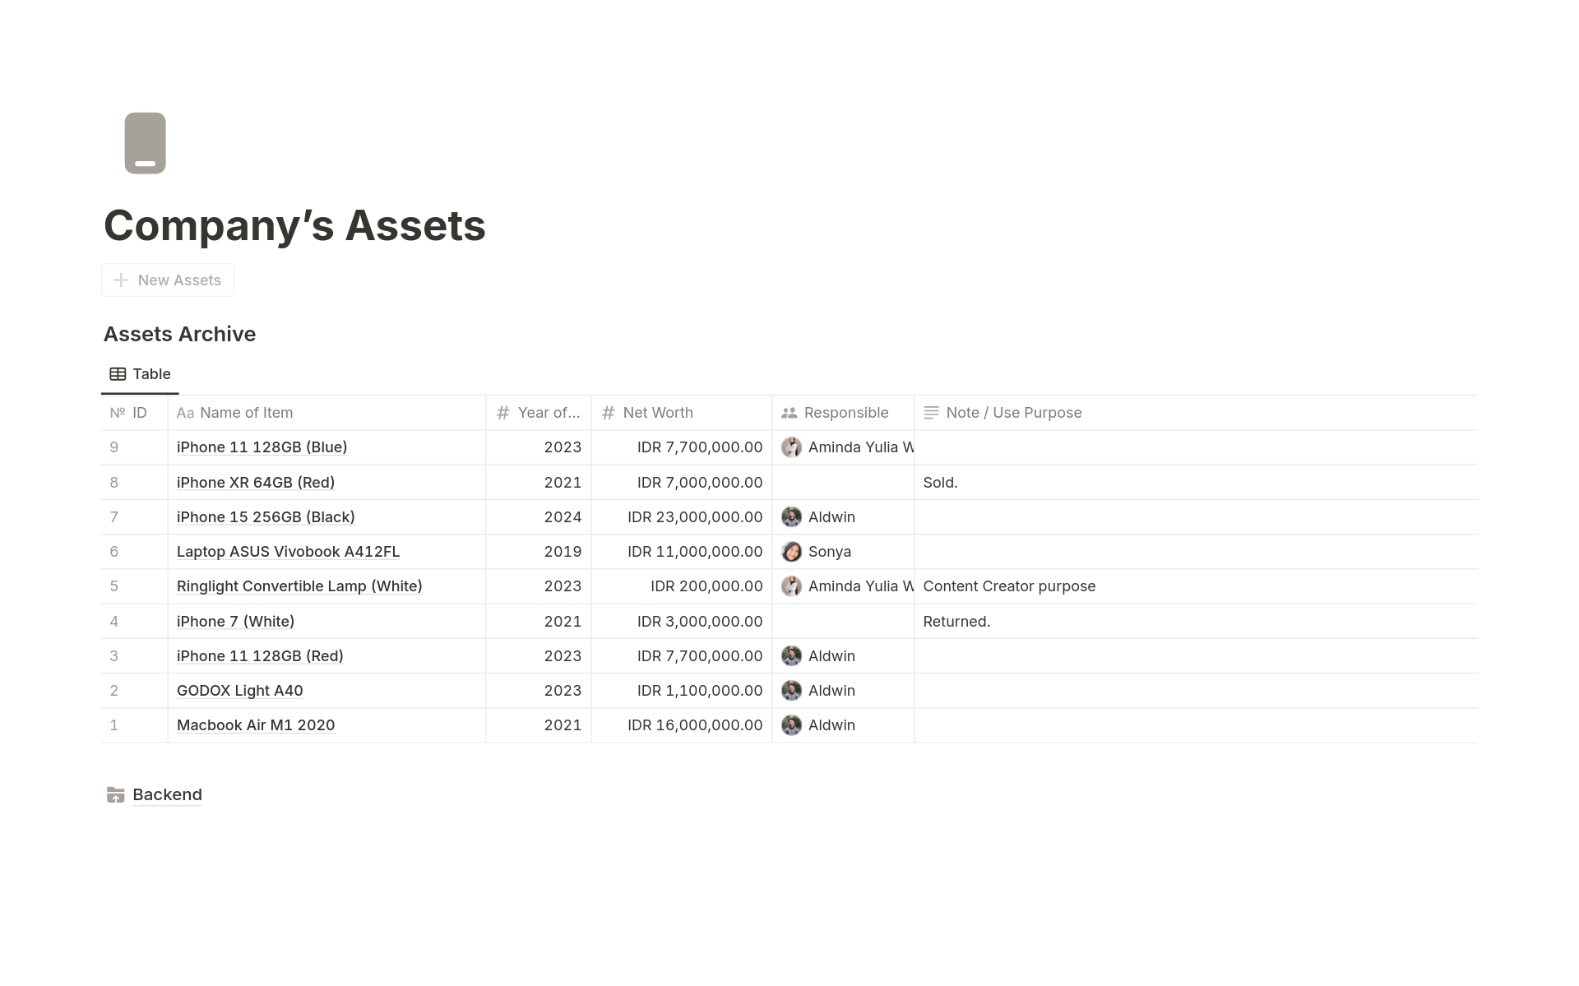Viewport: 1579px width, 986px height.
Task: Click Aminda Yulia's avatar in row 9
Action: coord(792,447)
